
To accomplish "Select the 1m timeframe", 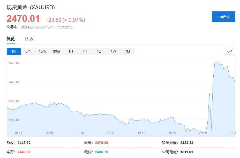I will pyautogui.click(x=14, y=51).
